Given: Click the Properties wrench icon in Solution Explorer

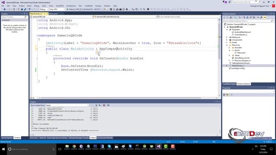Looking at the screenshot, I should click(x=261, y=17).
